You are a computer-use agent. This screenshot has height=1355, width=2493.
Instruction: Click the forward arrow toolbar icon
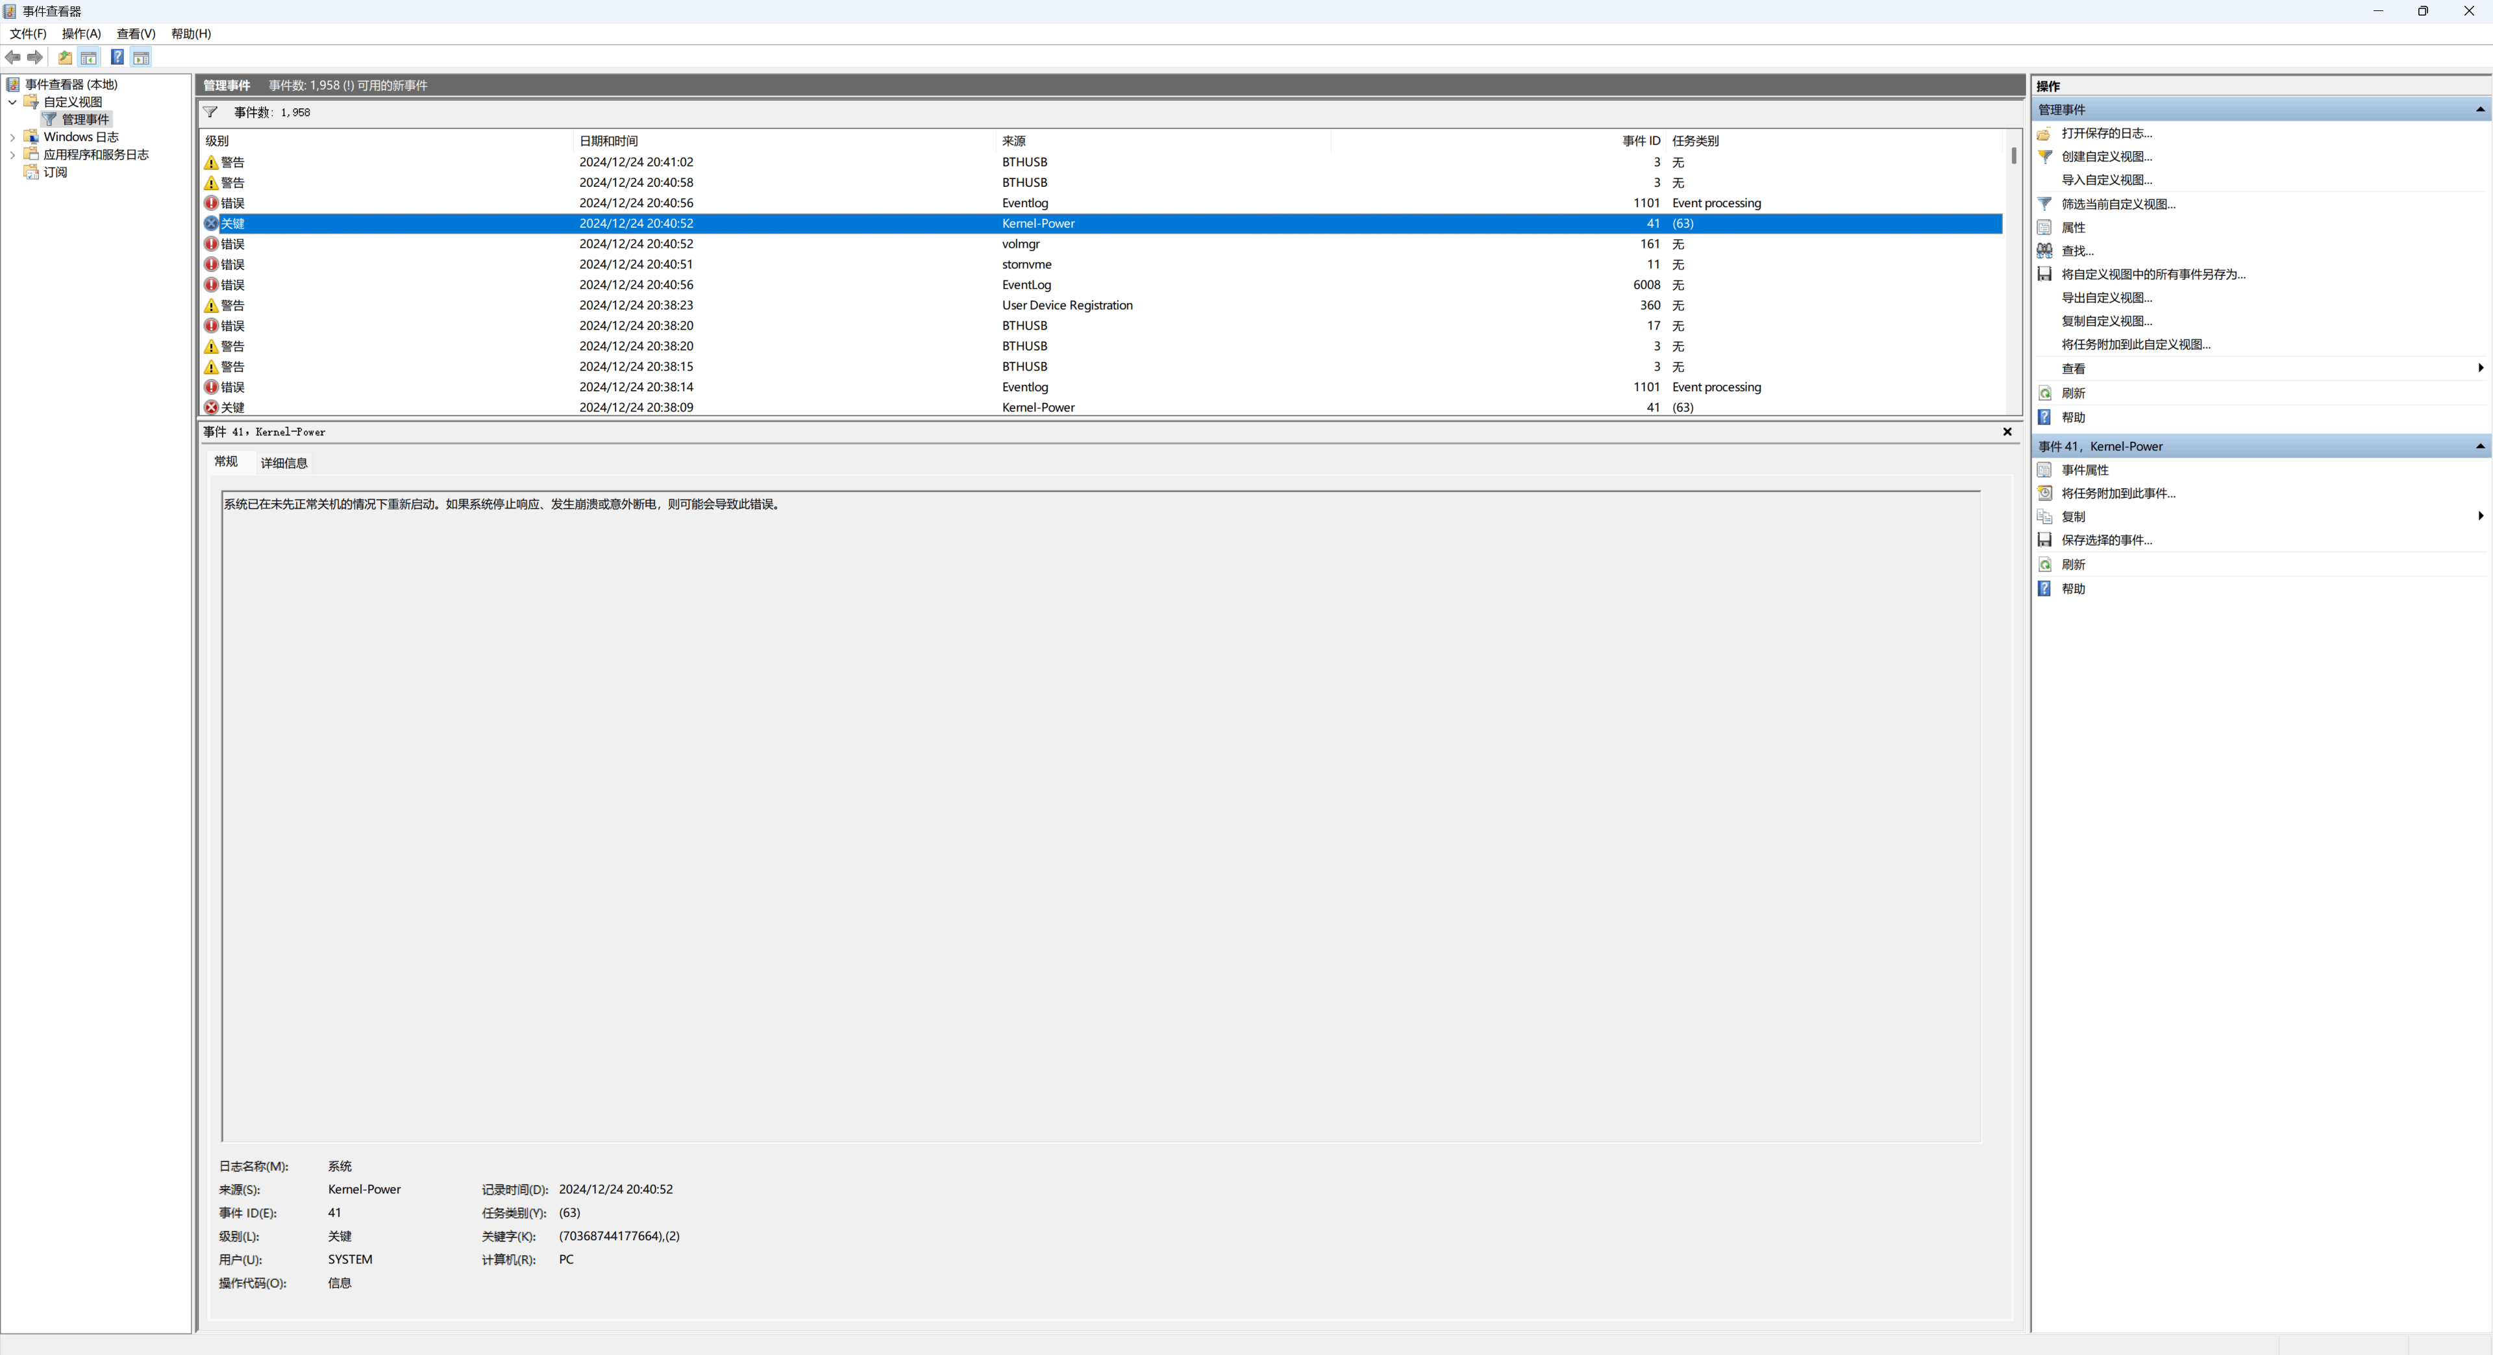[35, 57]
